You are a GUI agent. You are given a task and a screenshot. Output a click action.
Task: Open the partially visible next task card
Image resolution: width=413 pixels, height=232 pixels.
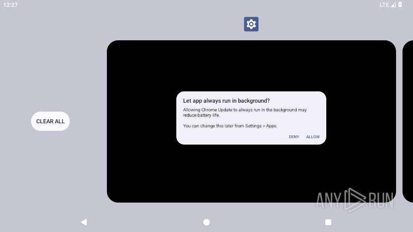(408, 121)
